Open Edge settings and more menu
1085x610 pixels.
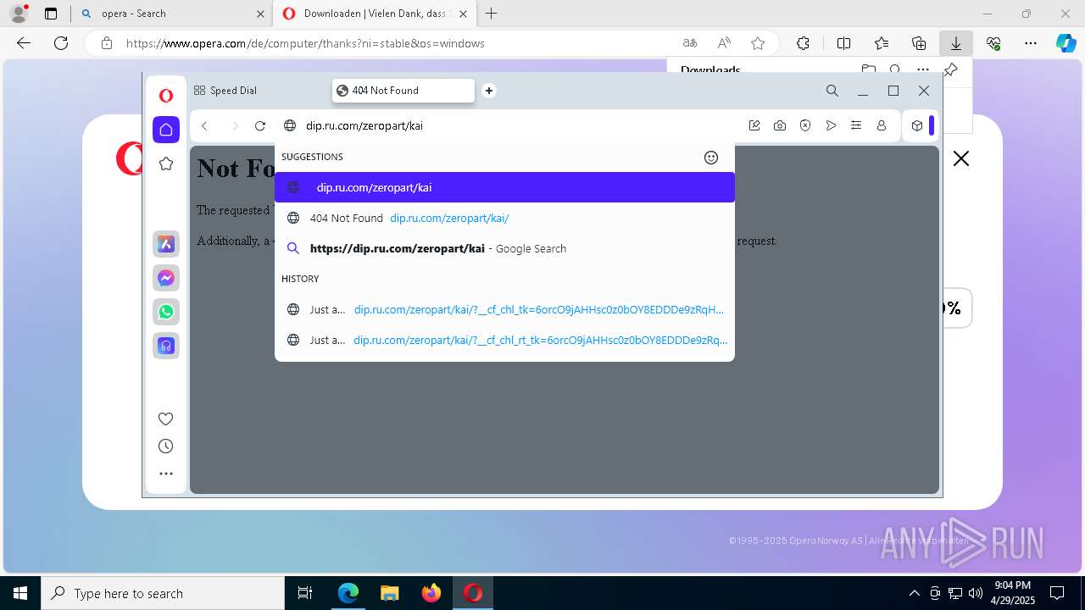1031,43
